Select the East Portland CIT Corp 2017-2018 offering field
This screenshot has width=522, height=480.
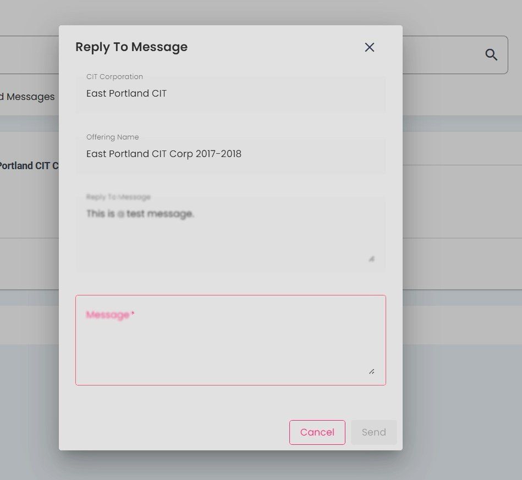tap(230, 154)
